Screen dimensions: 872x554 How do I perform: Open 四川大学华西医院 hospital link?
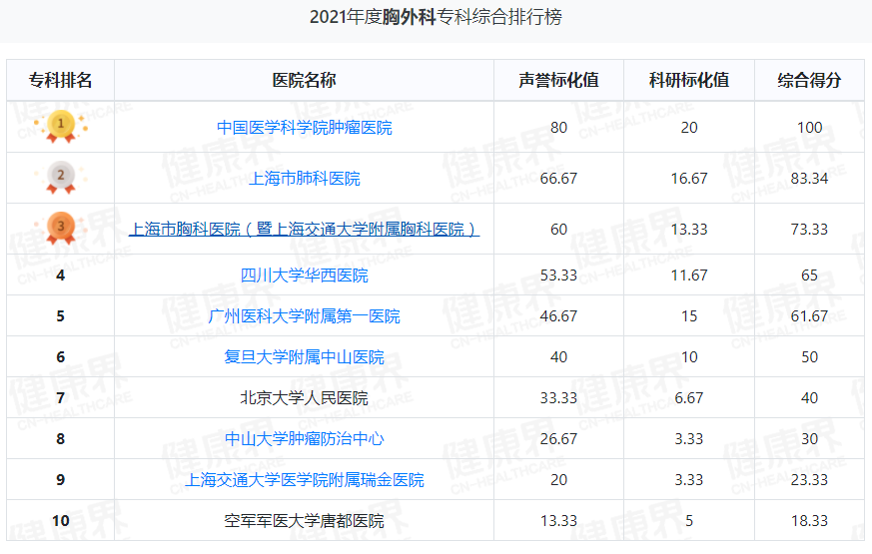point(305,276)
